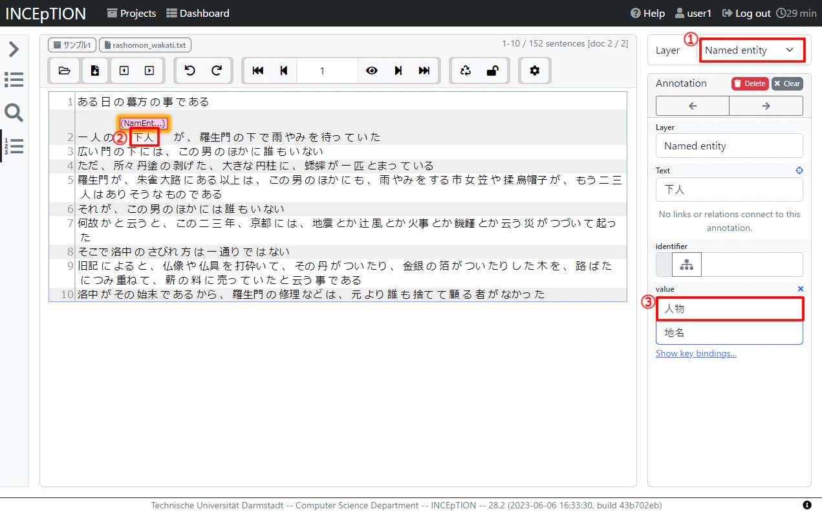Go to previous annotation with left arrow
Viewport: 822px width, 511px height.
click(x=693, y=106)
